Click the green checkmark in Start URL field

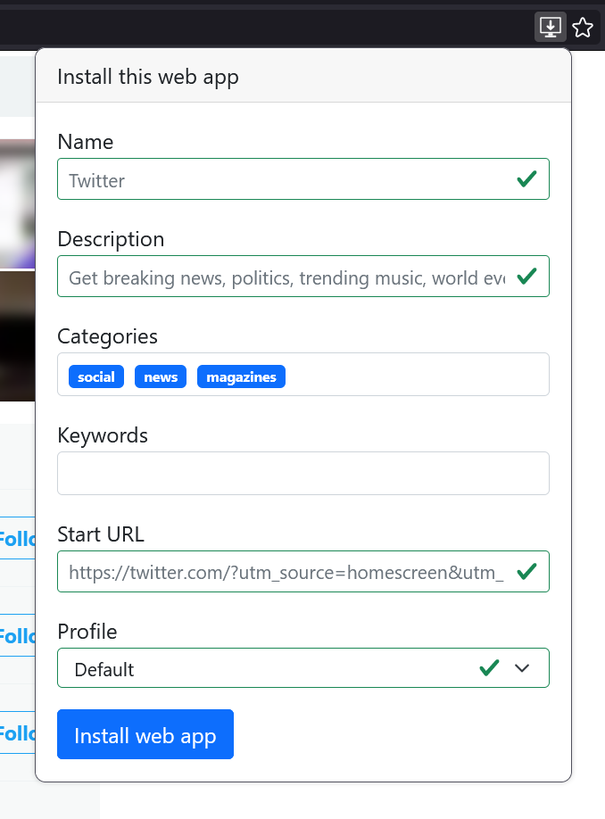[526, 571]
